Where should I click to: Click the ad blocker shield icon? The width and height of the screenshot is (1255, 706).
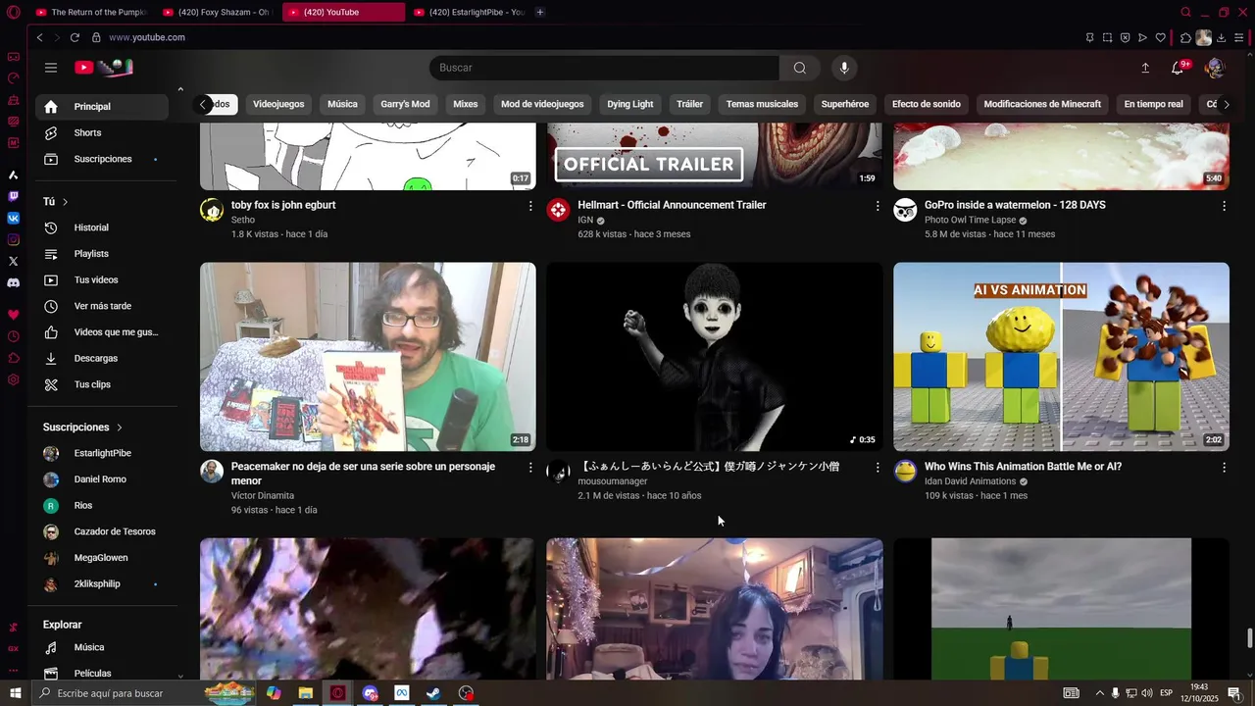click(1125, 37)
